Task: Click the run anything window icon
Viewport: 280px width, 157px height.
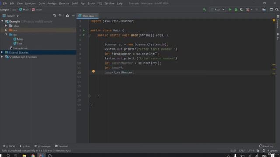Action: click(x=271, y=10)
